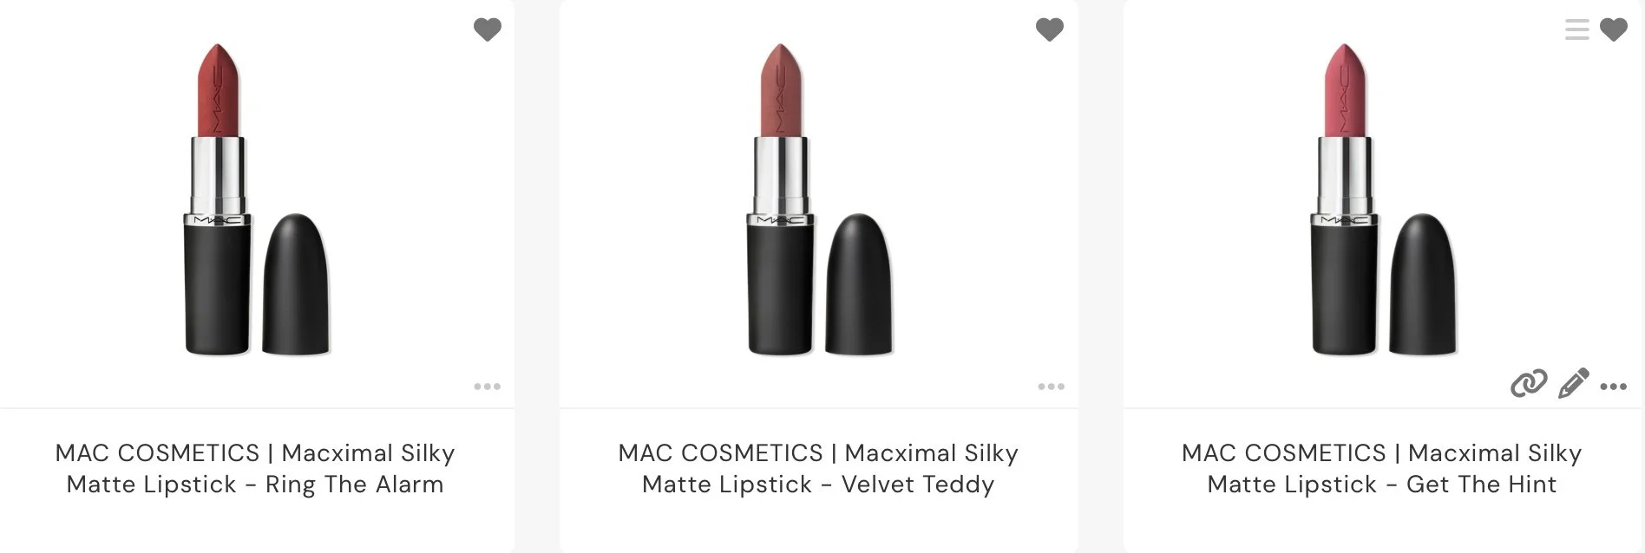Viewport: 1645px width, 553px height.
Task: Click the pencil edit icon on Get The Hint
Action: [1574, 383]
